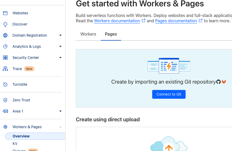Open Discover in the sidebar
232x151 pixels.
tap(20, 24)
